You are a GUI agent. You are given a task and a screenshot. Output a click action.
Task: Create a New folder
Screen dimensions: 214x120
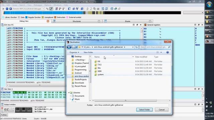pyautogui.click(x=88, y=52)
